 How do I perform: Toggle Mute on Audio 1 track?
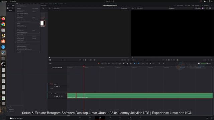coord(62,96)
